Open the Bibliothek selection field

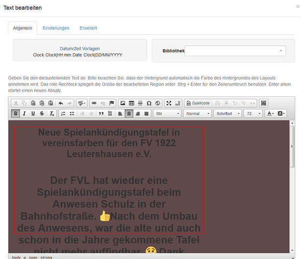[x=235, y=51]
